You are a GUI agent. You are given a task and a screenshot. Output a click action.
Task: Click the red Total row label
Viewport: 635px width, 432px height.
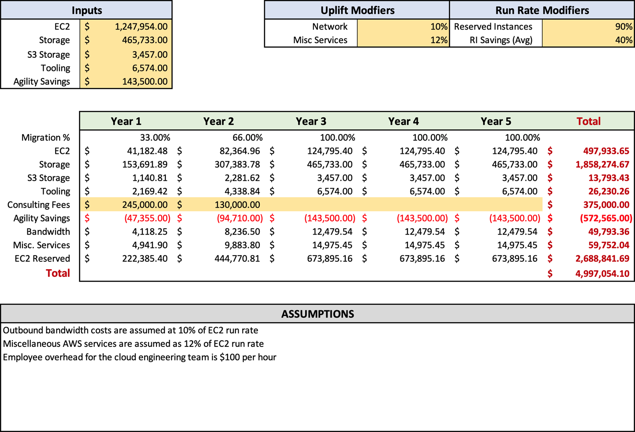(58, 273)
